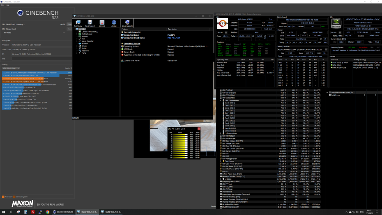This screenshot has height=215, width=382.
Task: Open Cinebench ranking CPU (Multi Core) dropdown
Action: pos(11,68)
